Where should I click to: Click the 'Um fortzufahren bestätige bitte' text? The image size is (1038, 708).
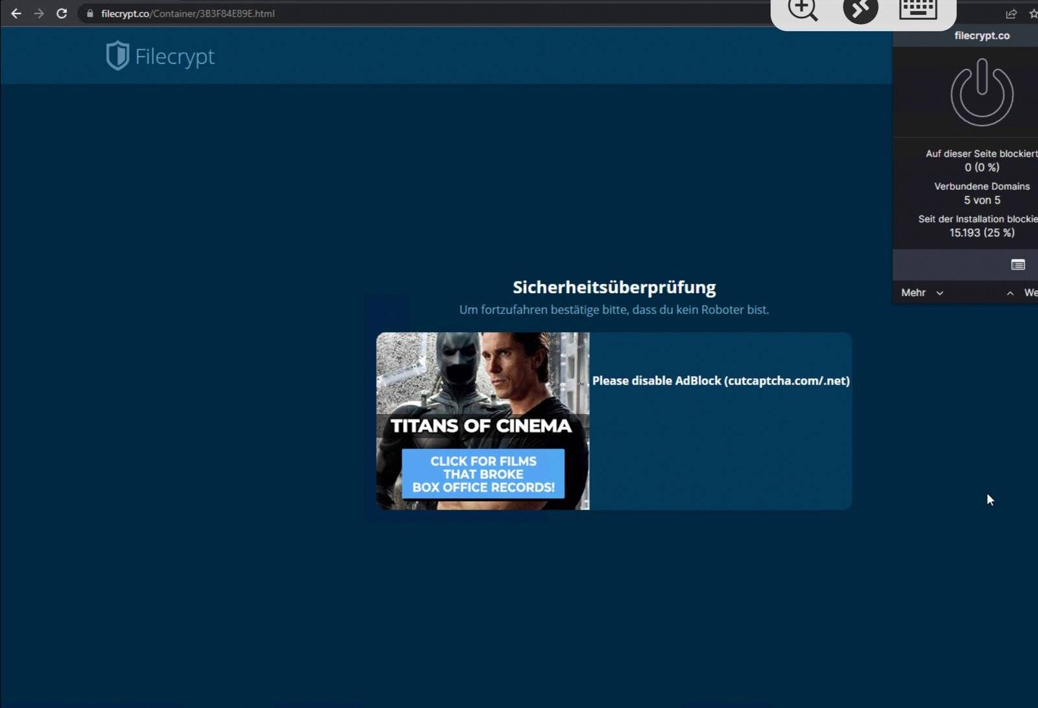pos(614,310)
